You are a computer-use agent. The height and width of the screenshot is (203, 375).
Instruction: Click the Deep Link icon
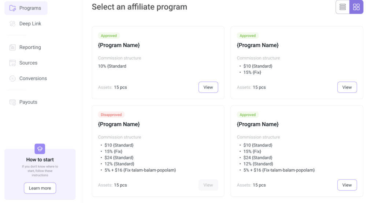coord(12,24)
